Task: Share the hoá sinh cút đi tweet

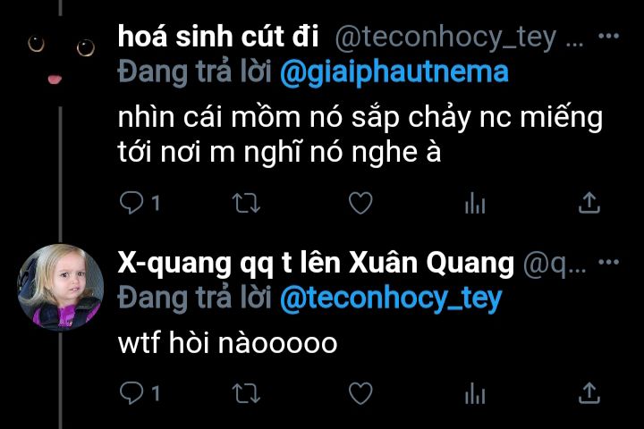Action: (589, 203)
